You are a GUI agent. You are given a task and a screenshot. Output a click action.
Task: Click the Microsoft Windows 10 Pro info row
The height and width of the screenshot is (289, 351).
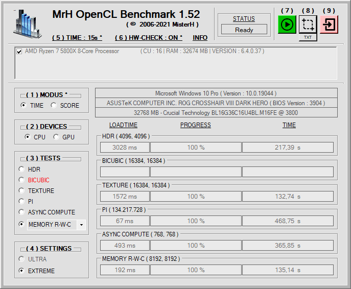click(x=216, y=93)
